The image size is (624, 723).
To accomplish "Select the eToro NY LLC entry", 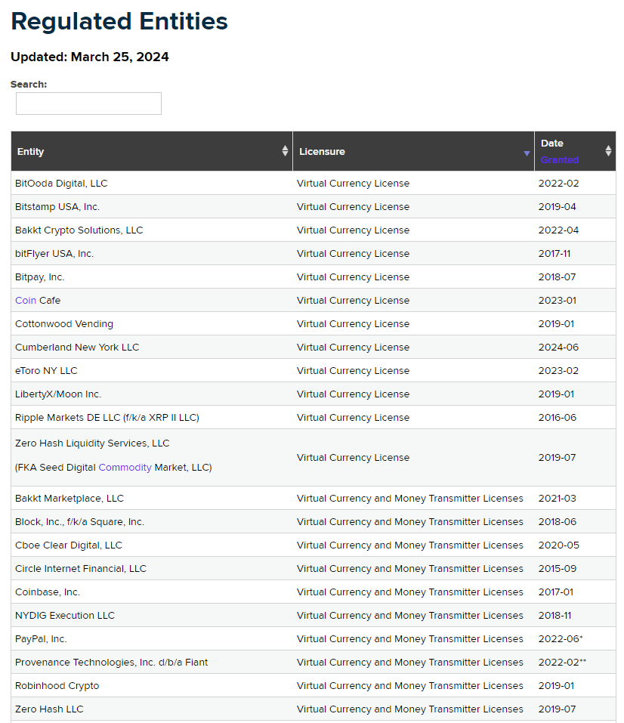I will coord(46,370).
